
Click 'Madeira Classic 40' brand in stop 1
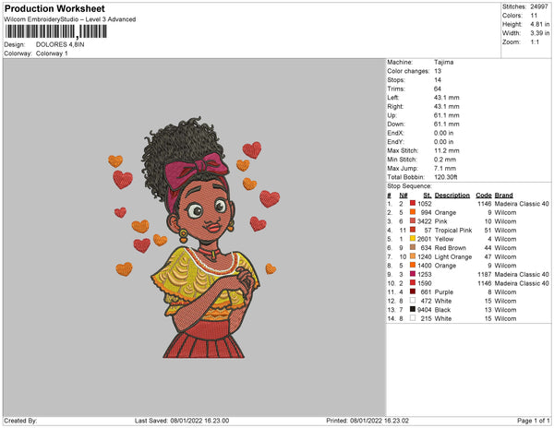(x=522, y=204)
